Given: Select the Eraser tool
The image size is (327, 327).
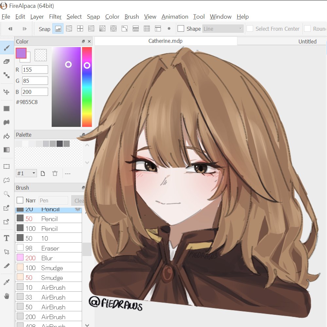Looking at the screenshot, I should tap(7, 61).
